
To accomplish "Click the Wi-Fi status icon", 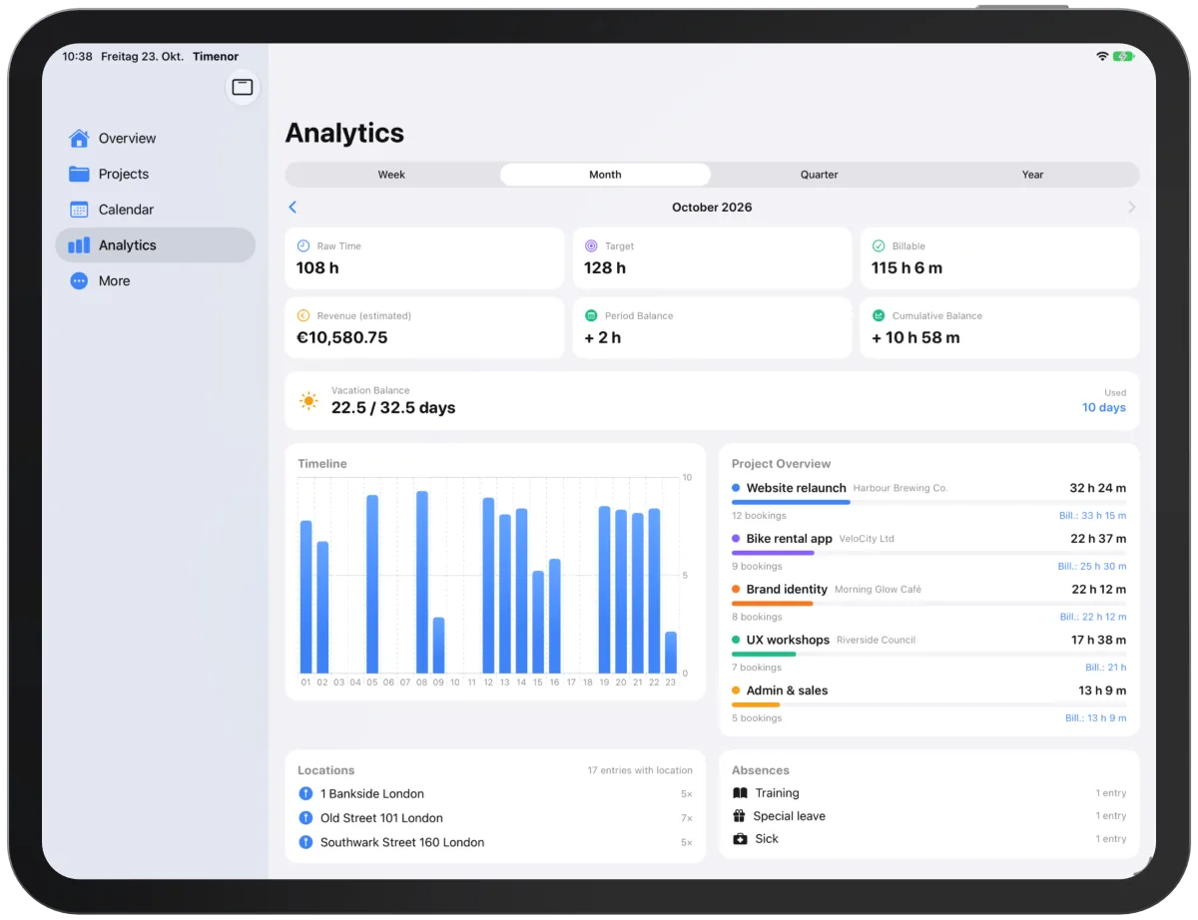I will click(1102, 57).
